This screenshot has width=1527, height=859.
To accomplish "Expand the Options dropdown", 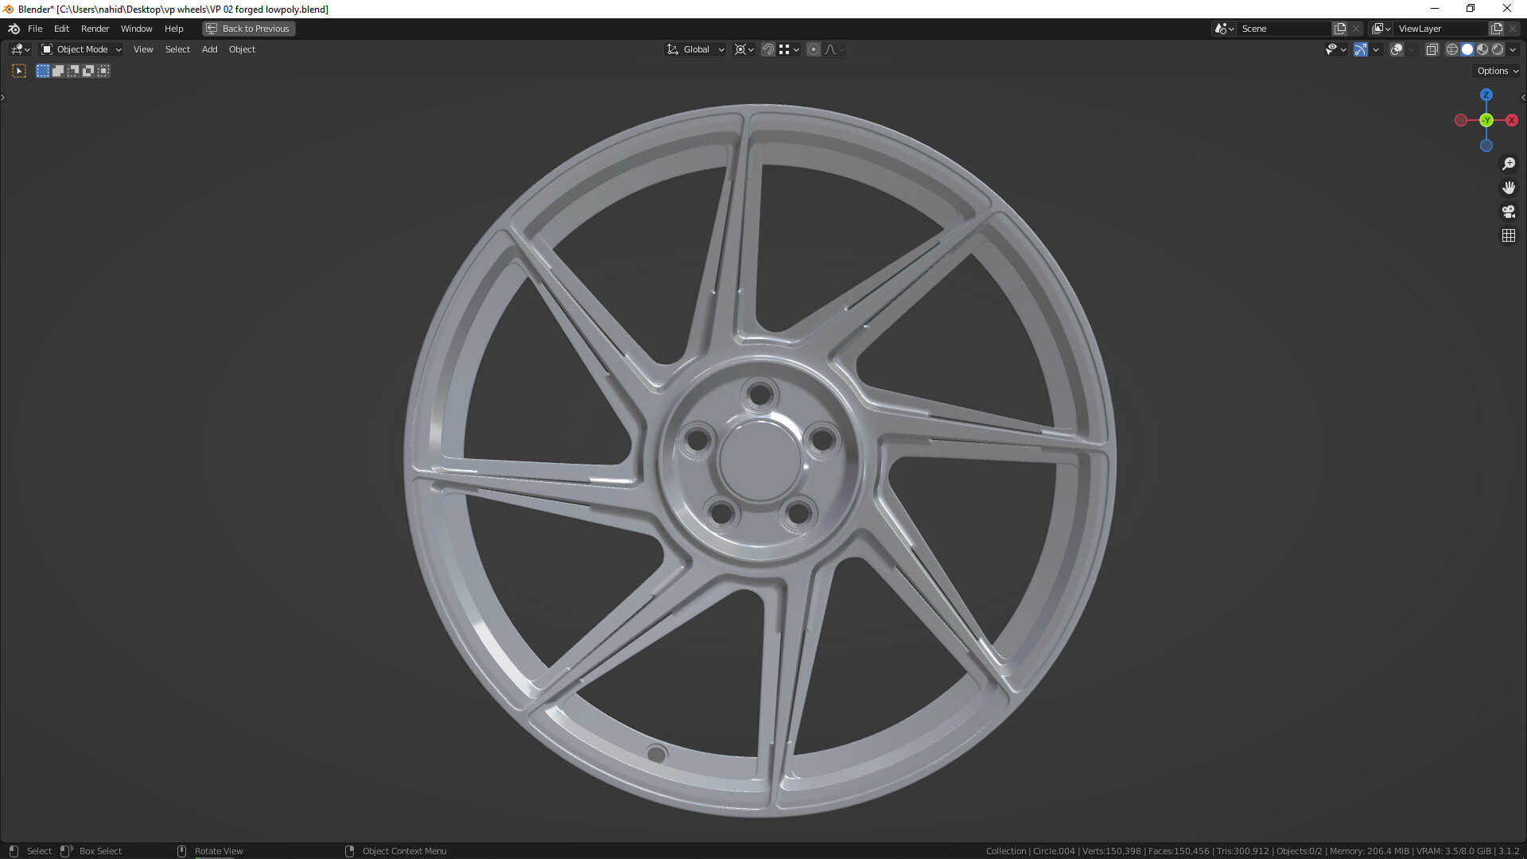I will [x=1497, y=71].
